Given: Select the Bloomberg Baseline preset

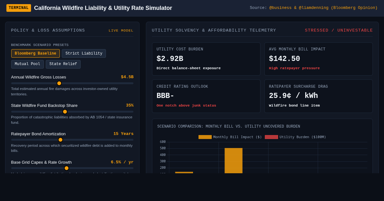Looking at the screenshot, I should coord(36,54).
